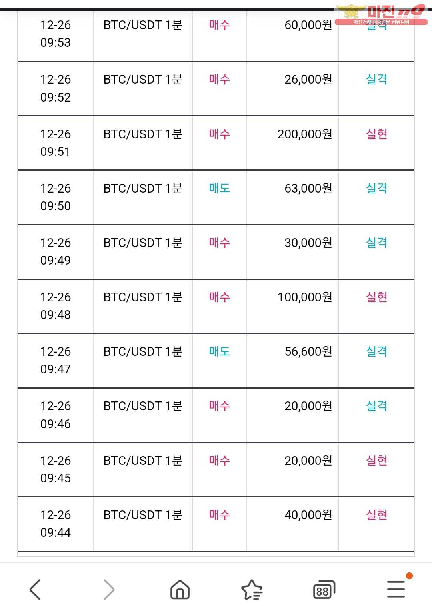The height and width of the screenshot is (616, 432).
Task: Select the 실격 result for 09:52
Action: coord(376,79)
